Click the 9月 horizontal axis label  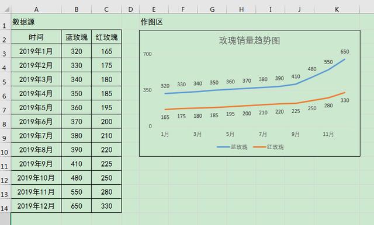click(x=295, y=135)
